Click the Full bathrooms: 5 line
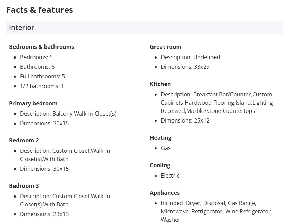This screenshot has width=297, height=223. (x=42, y=76)
